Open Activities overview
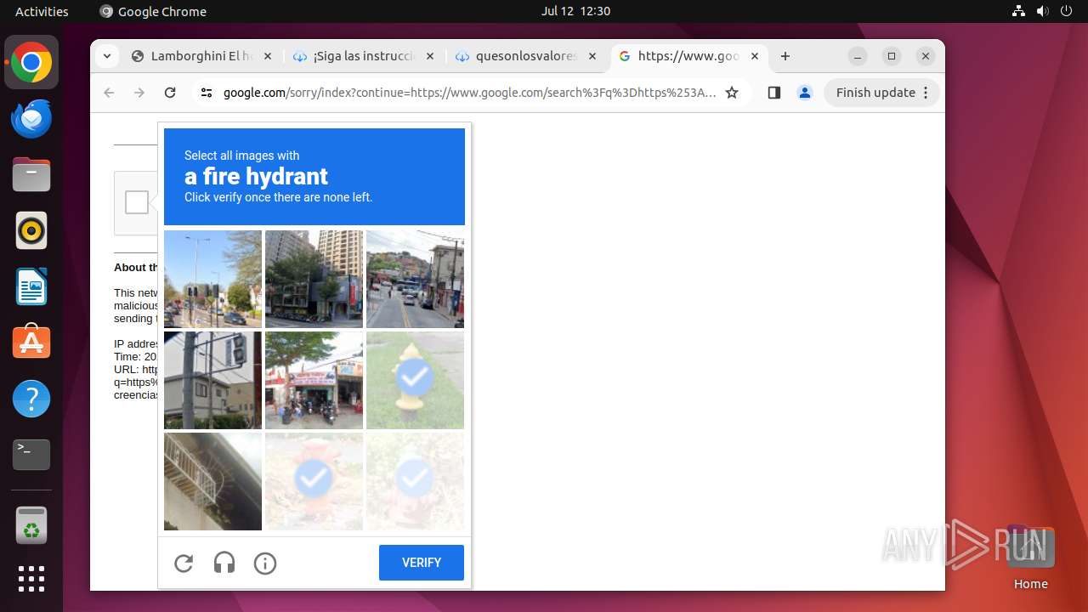Screen dimensions: 1088x612 [x=42, y=11]
